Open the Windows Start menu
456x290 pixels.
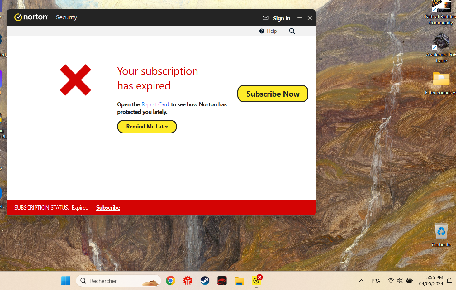click(x=66, y=281)
